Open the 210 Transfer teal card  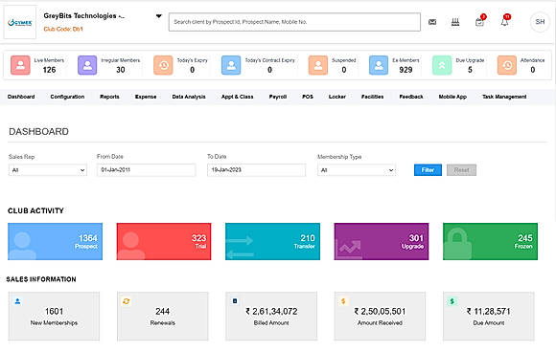pos(272,242)
